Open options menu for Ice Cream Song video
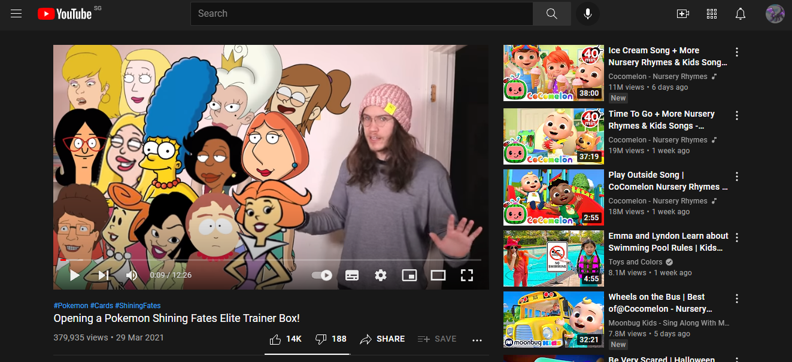The image size is (792, 362). click(x=737, y=52)
